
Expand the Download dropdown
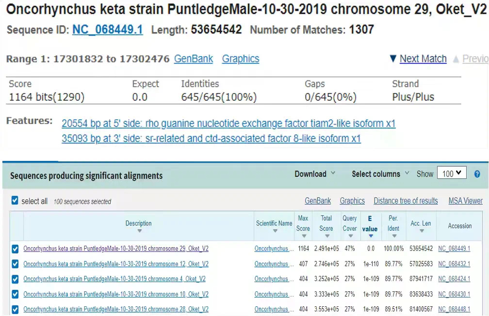click(315, 174)
